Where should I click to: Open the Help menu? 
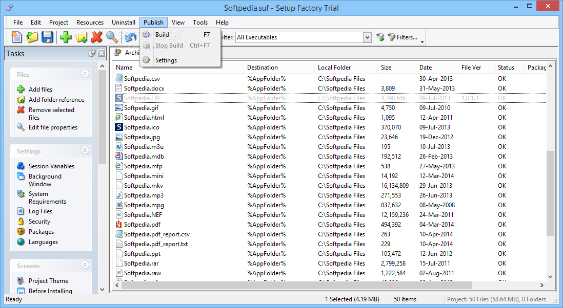tap(222, 22)
